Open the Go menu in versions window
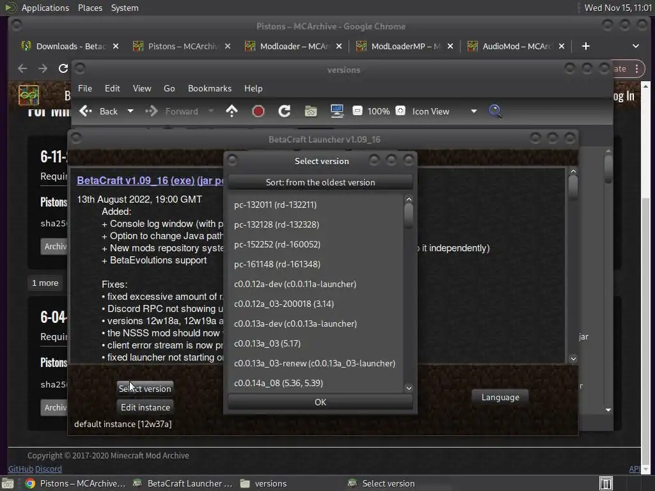This screenshot has height=491, width=655. (169, 88)
